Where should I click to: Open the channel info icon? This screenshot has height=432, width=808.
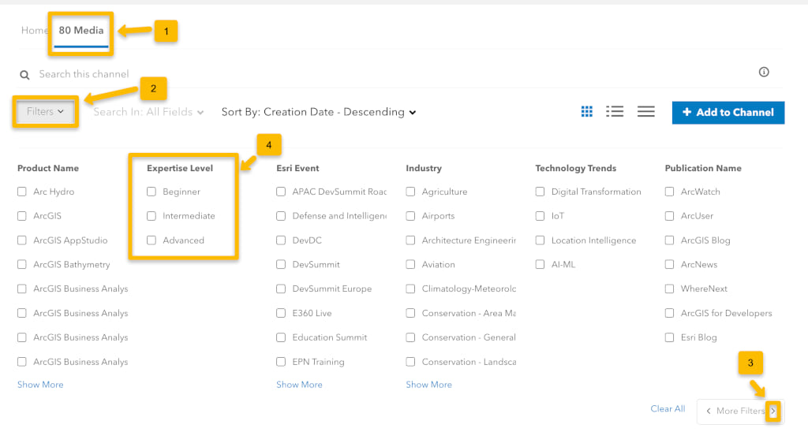(x=764, y=73)
